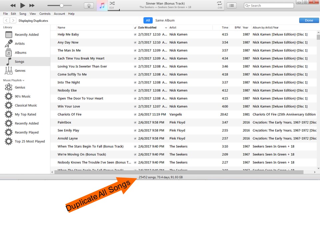Toggle the Paintbox song checkbox
This screenshot has height=240, width=320.
click(135, 122)
